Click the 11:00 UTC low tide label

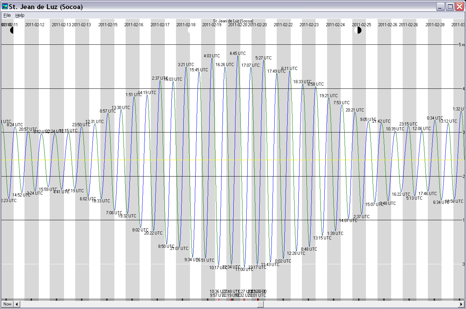(244, 270)
